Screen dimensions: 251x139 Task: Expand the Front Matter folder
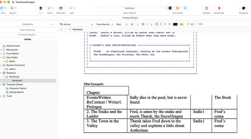click(1, 54)
